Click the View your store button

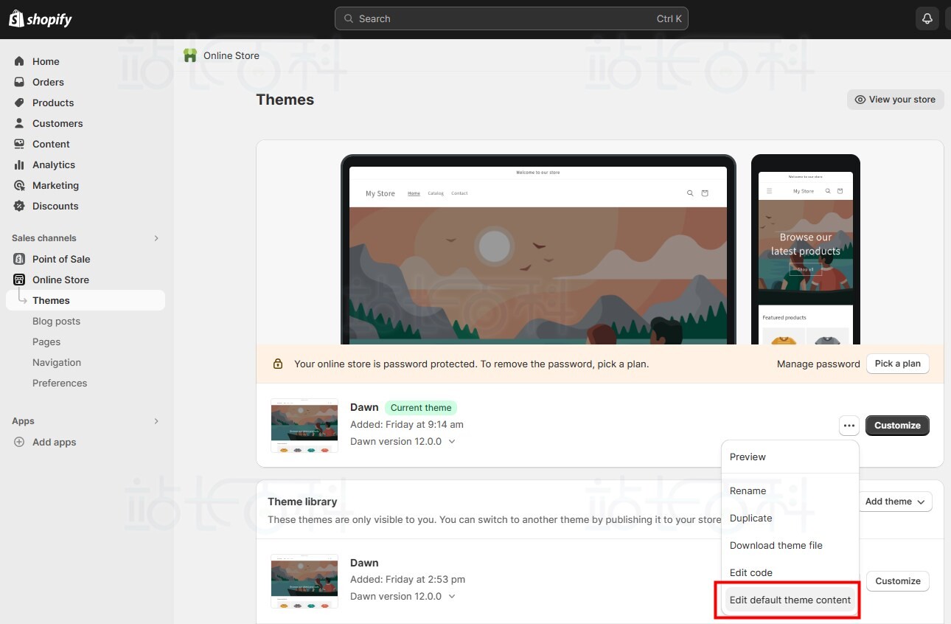pos(896,100)
